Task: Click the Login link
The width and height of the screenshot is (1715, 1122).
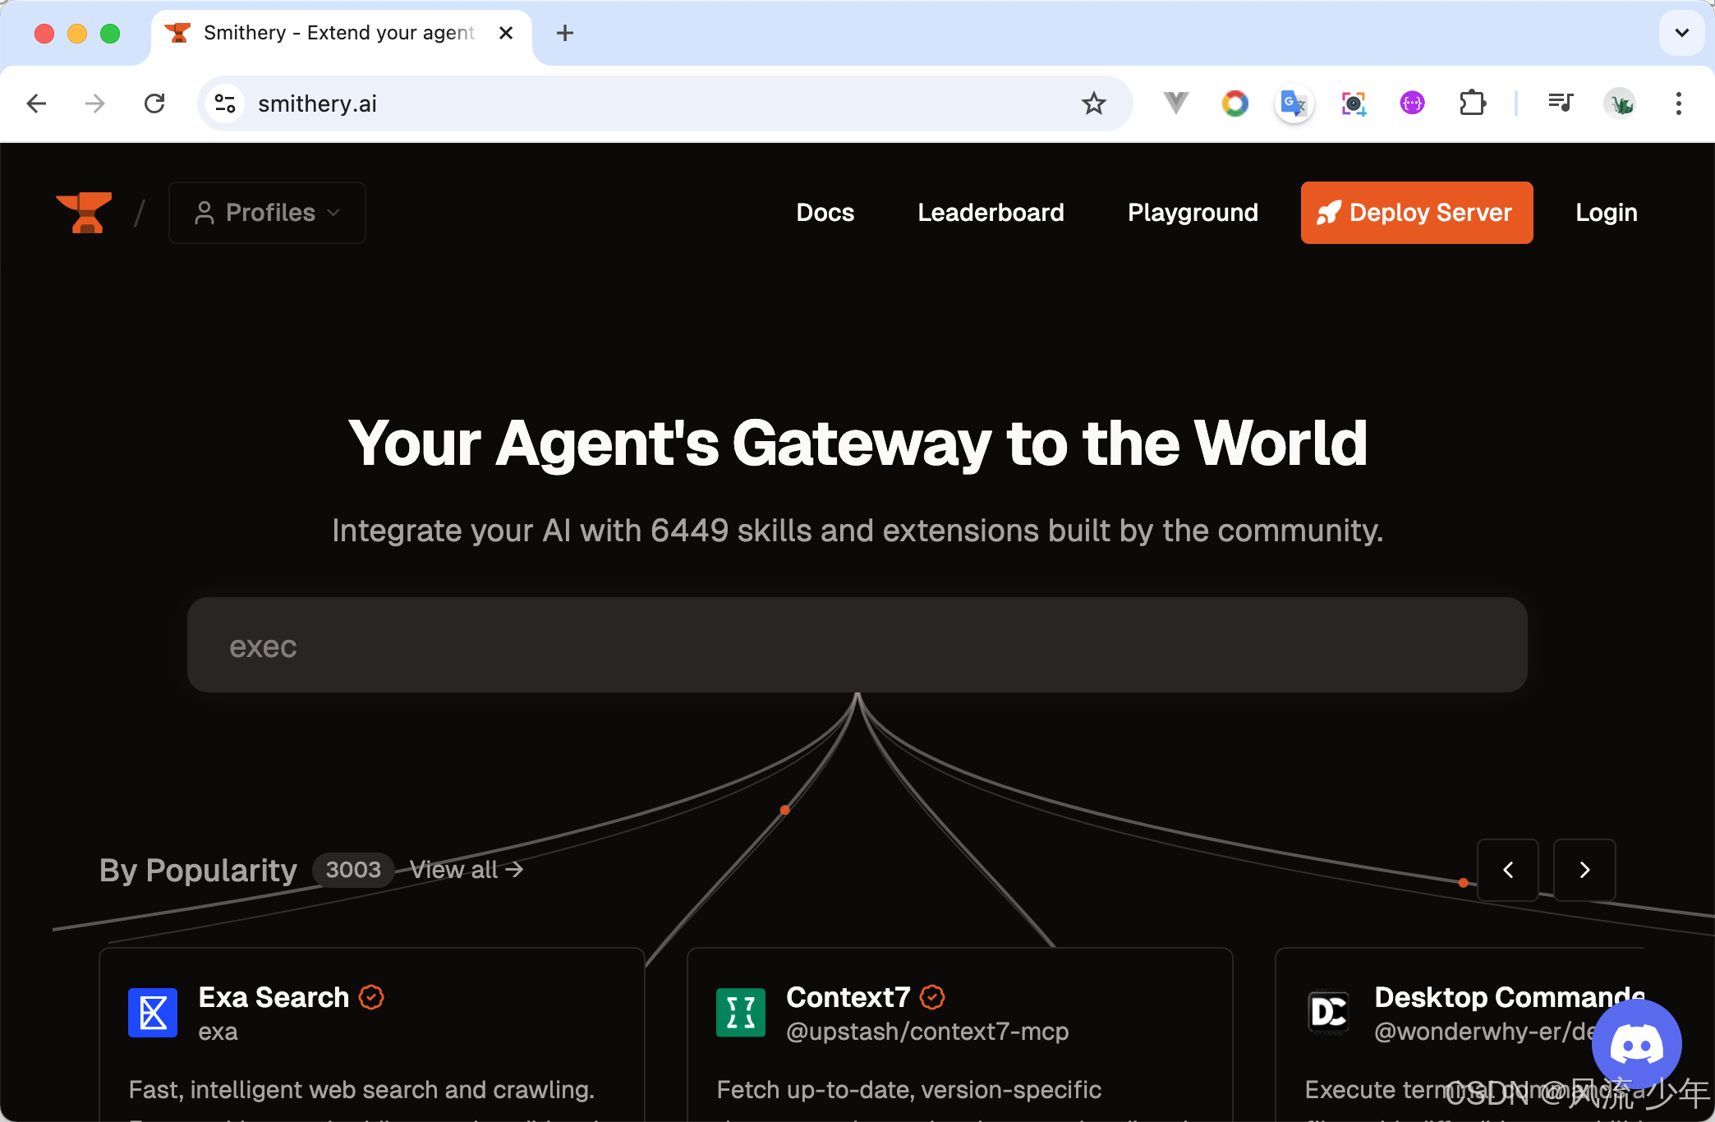Action: coord(1606,213)
